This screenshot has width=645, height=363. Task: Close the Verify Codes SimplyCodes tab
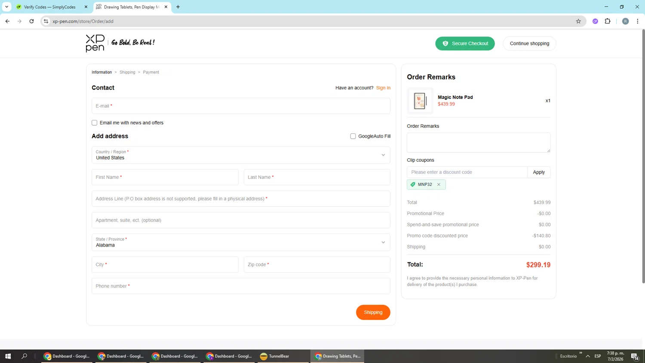pos(86,7)
